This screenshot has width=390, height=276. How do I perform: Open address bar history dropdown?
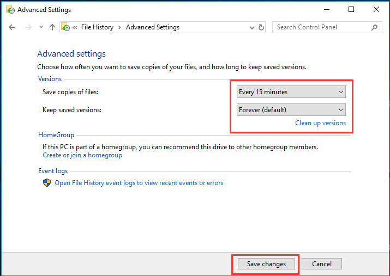click(251, 28)
